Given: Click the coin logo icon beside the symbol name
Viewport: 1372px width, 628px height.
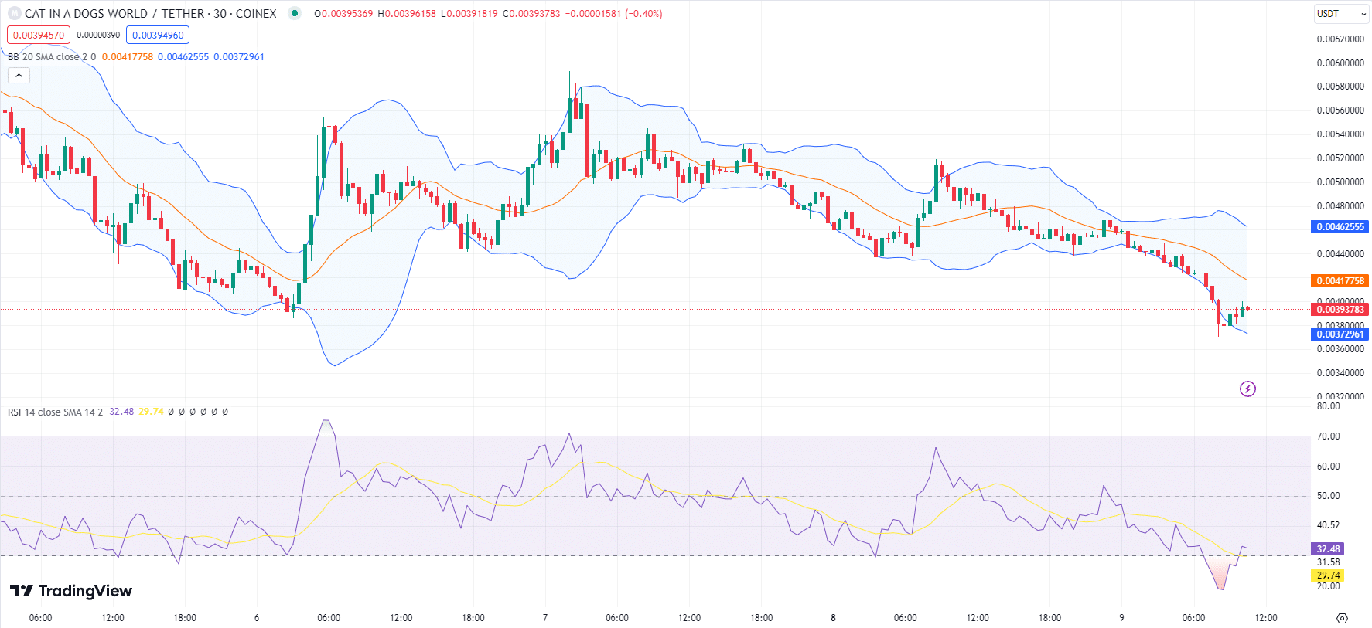Looking at the screenshot, I should (14, 14).
